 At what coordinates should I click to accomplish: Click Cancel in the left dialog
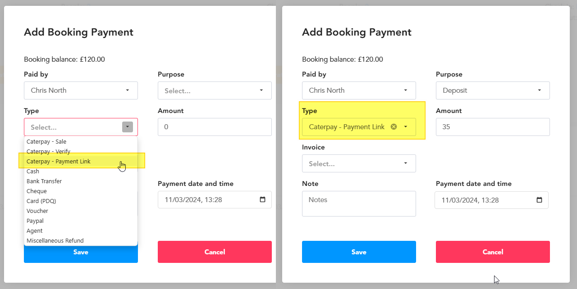pyautogui.click(x=215, y=252)
